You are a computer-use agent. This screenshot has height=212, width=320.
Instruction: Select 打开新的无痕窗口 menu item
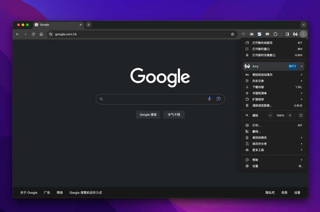coord(273,55)
